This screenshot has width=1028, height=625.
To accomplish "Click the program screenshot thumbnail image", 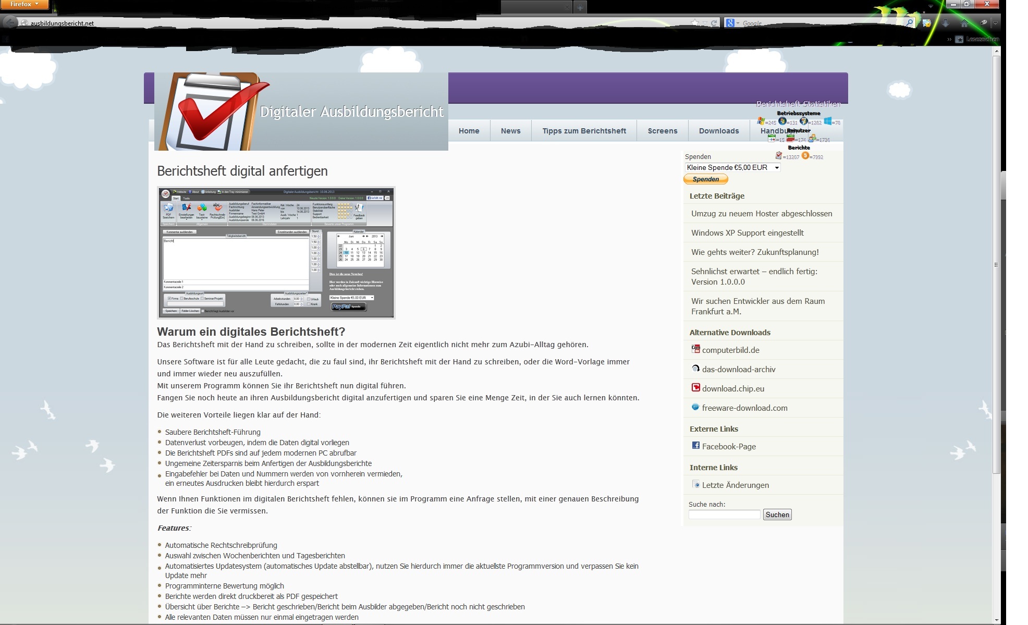I will 276,253.
